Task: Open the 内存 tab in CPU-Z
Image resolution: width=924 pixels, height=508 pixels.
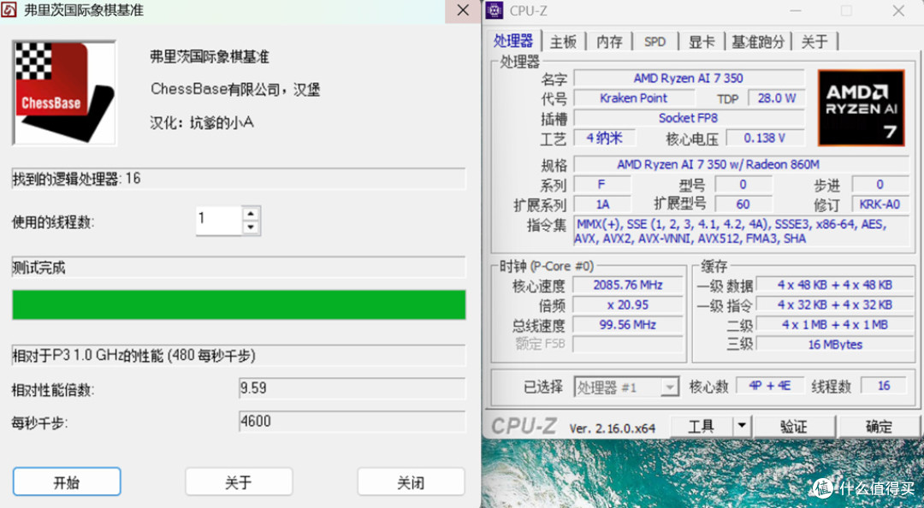Action: (x=609, y=42)
